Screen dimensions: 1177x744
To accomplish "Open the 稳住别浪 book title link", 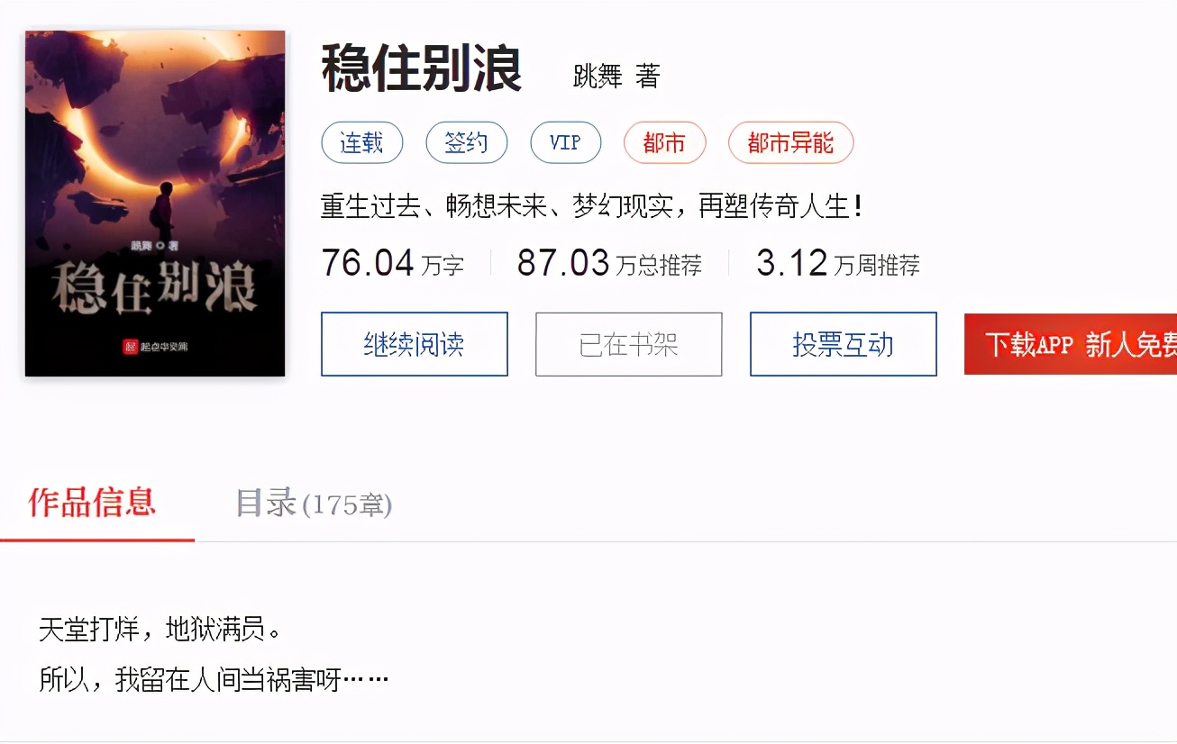I will click(x=422, y=69).
